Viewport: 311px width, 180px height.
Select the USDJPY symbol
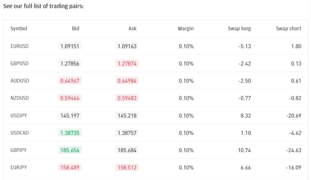click(x=19, y=115)
